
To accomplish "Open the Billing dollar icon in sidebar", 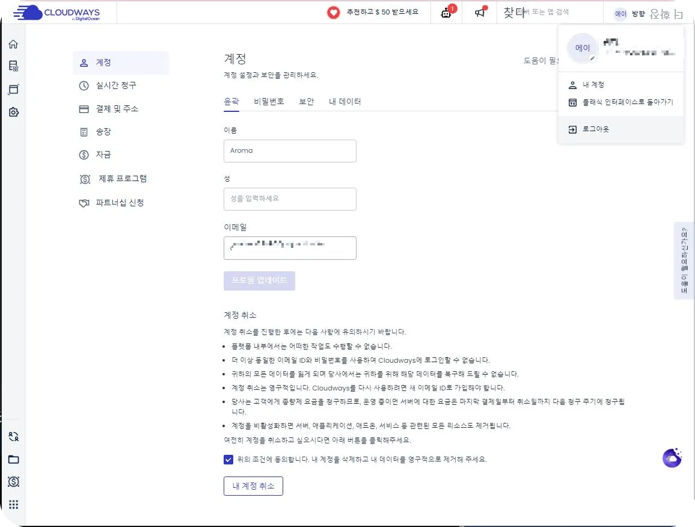I will (13, 482).
